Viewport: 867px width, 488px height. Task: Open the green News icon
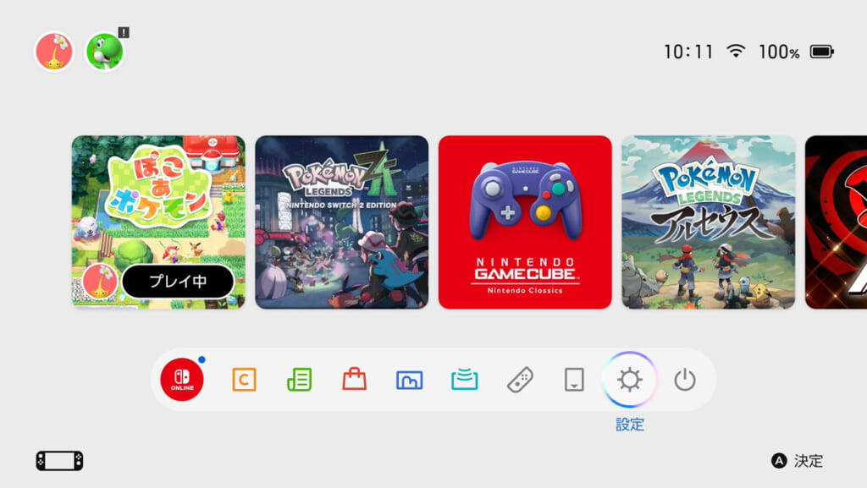point(299,380)
